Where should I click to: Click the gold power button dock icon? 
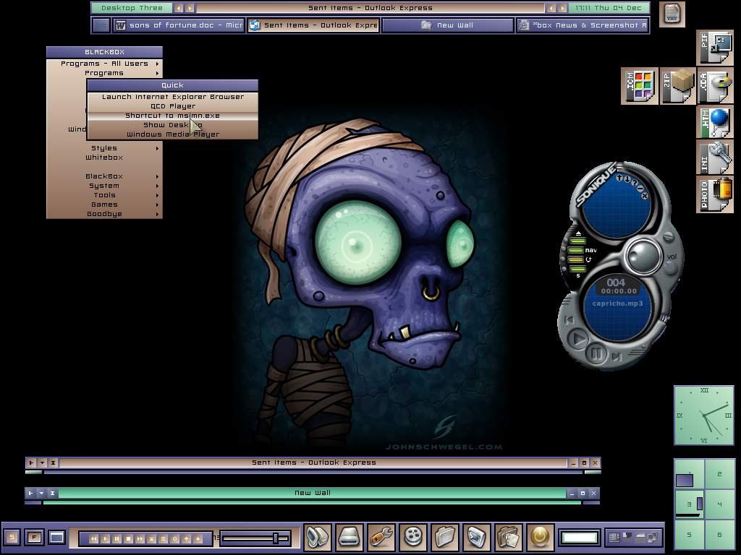tap(540, 537)
